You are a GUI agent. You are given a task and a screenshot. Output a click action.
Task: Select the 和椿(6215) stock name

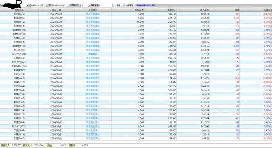tap(19, 118)
